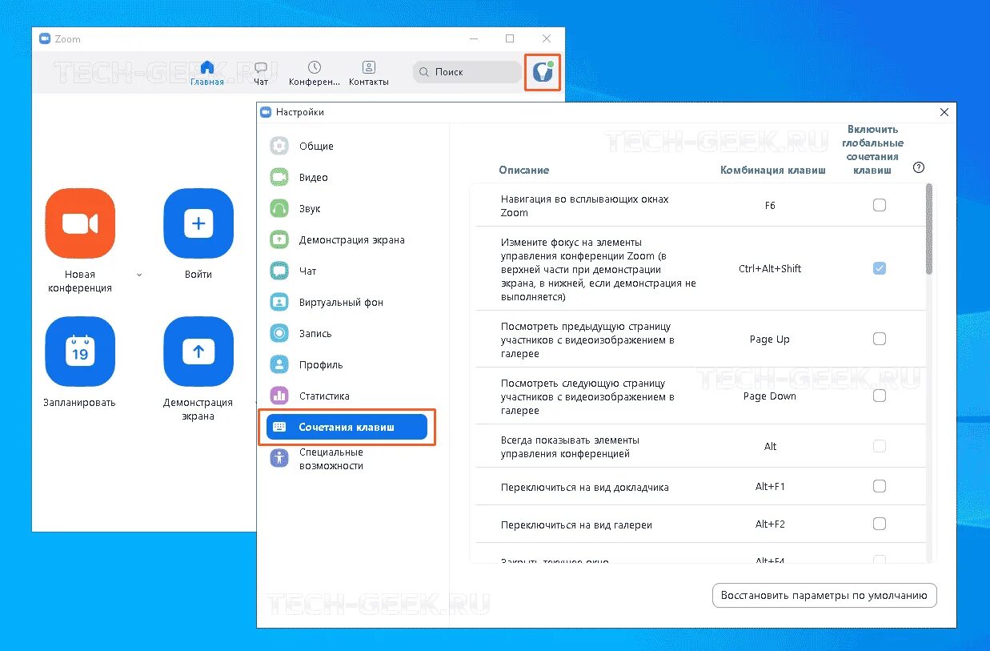Open Запись settings section

point(315,334)
